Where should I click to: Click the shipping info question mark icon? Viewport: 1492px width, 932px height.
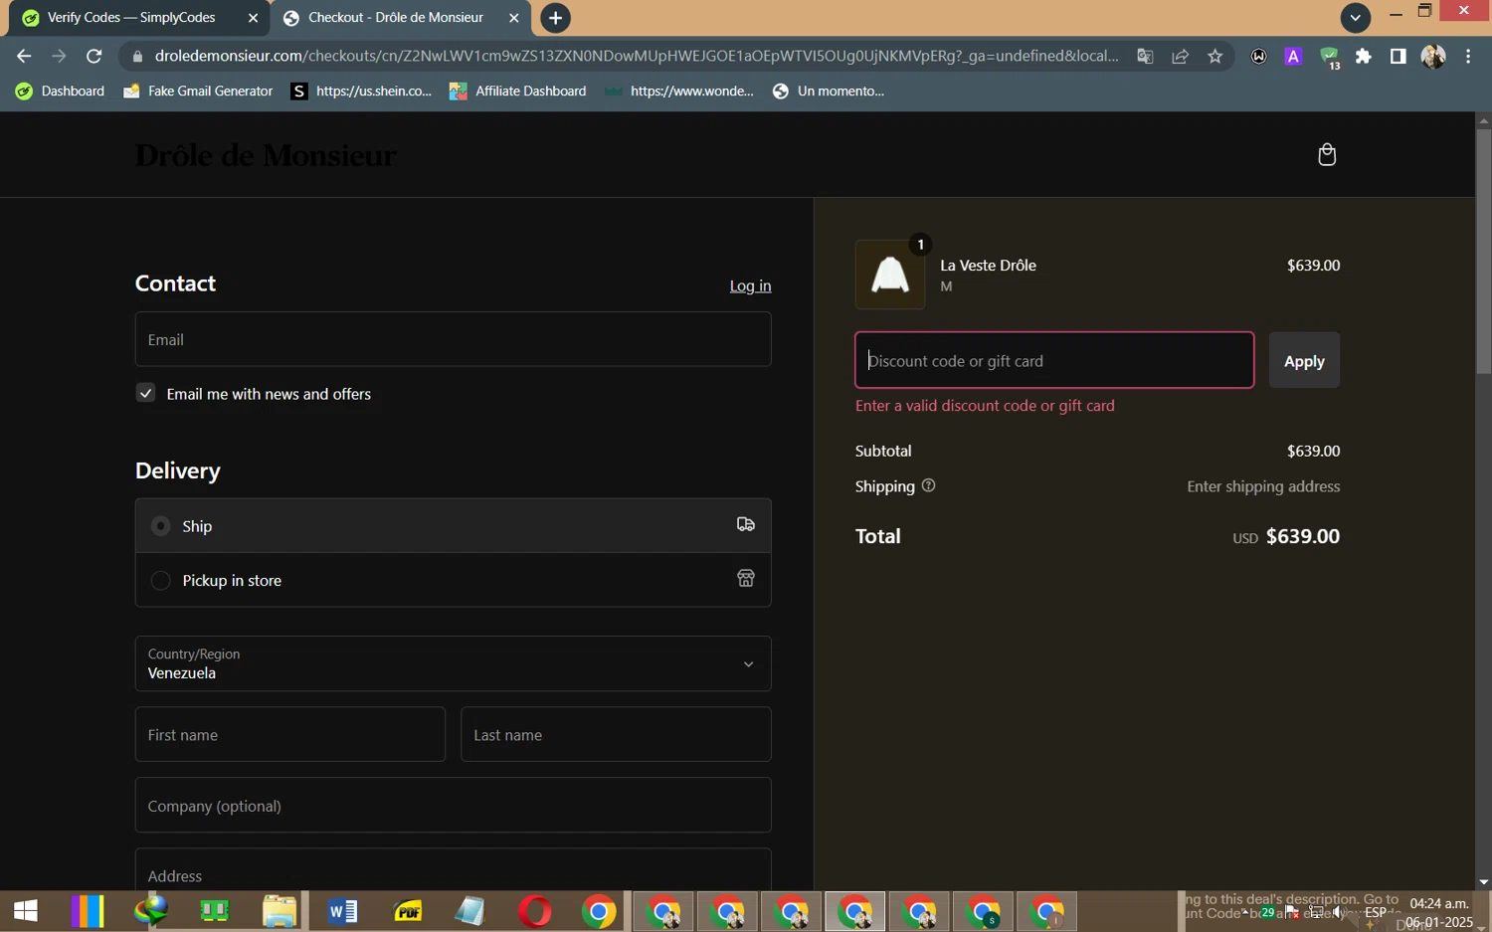[x=928, y=485]
